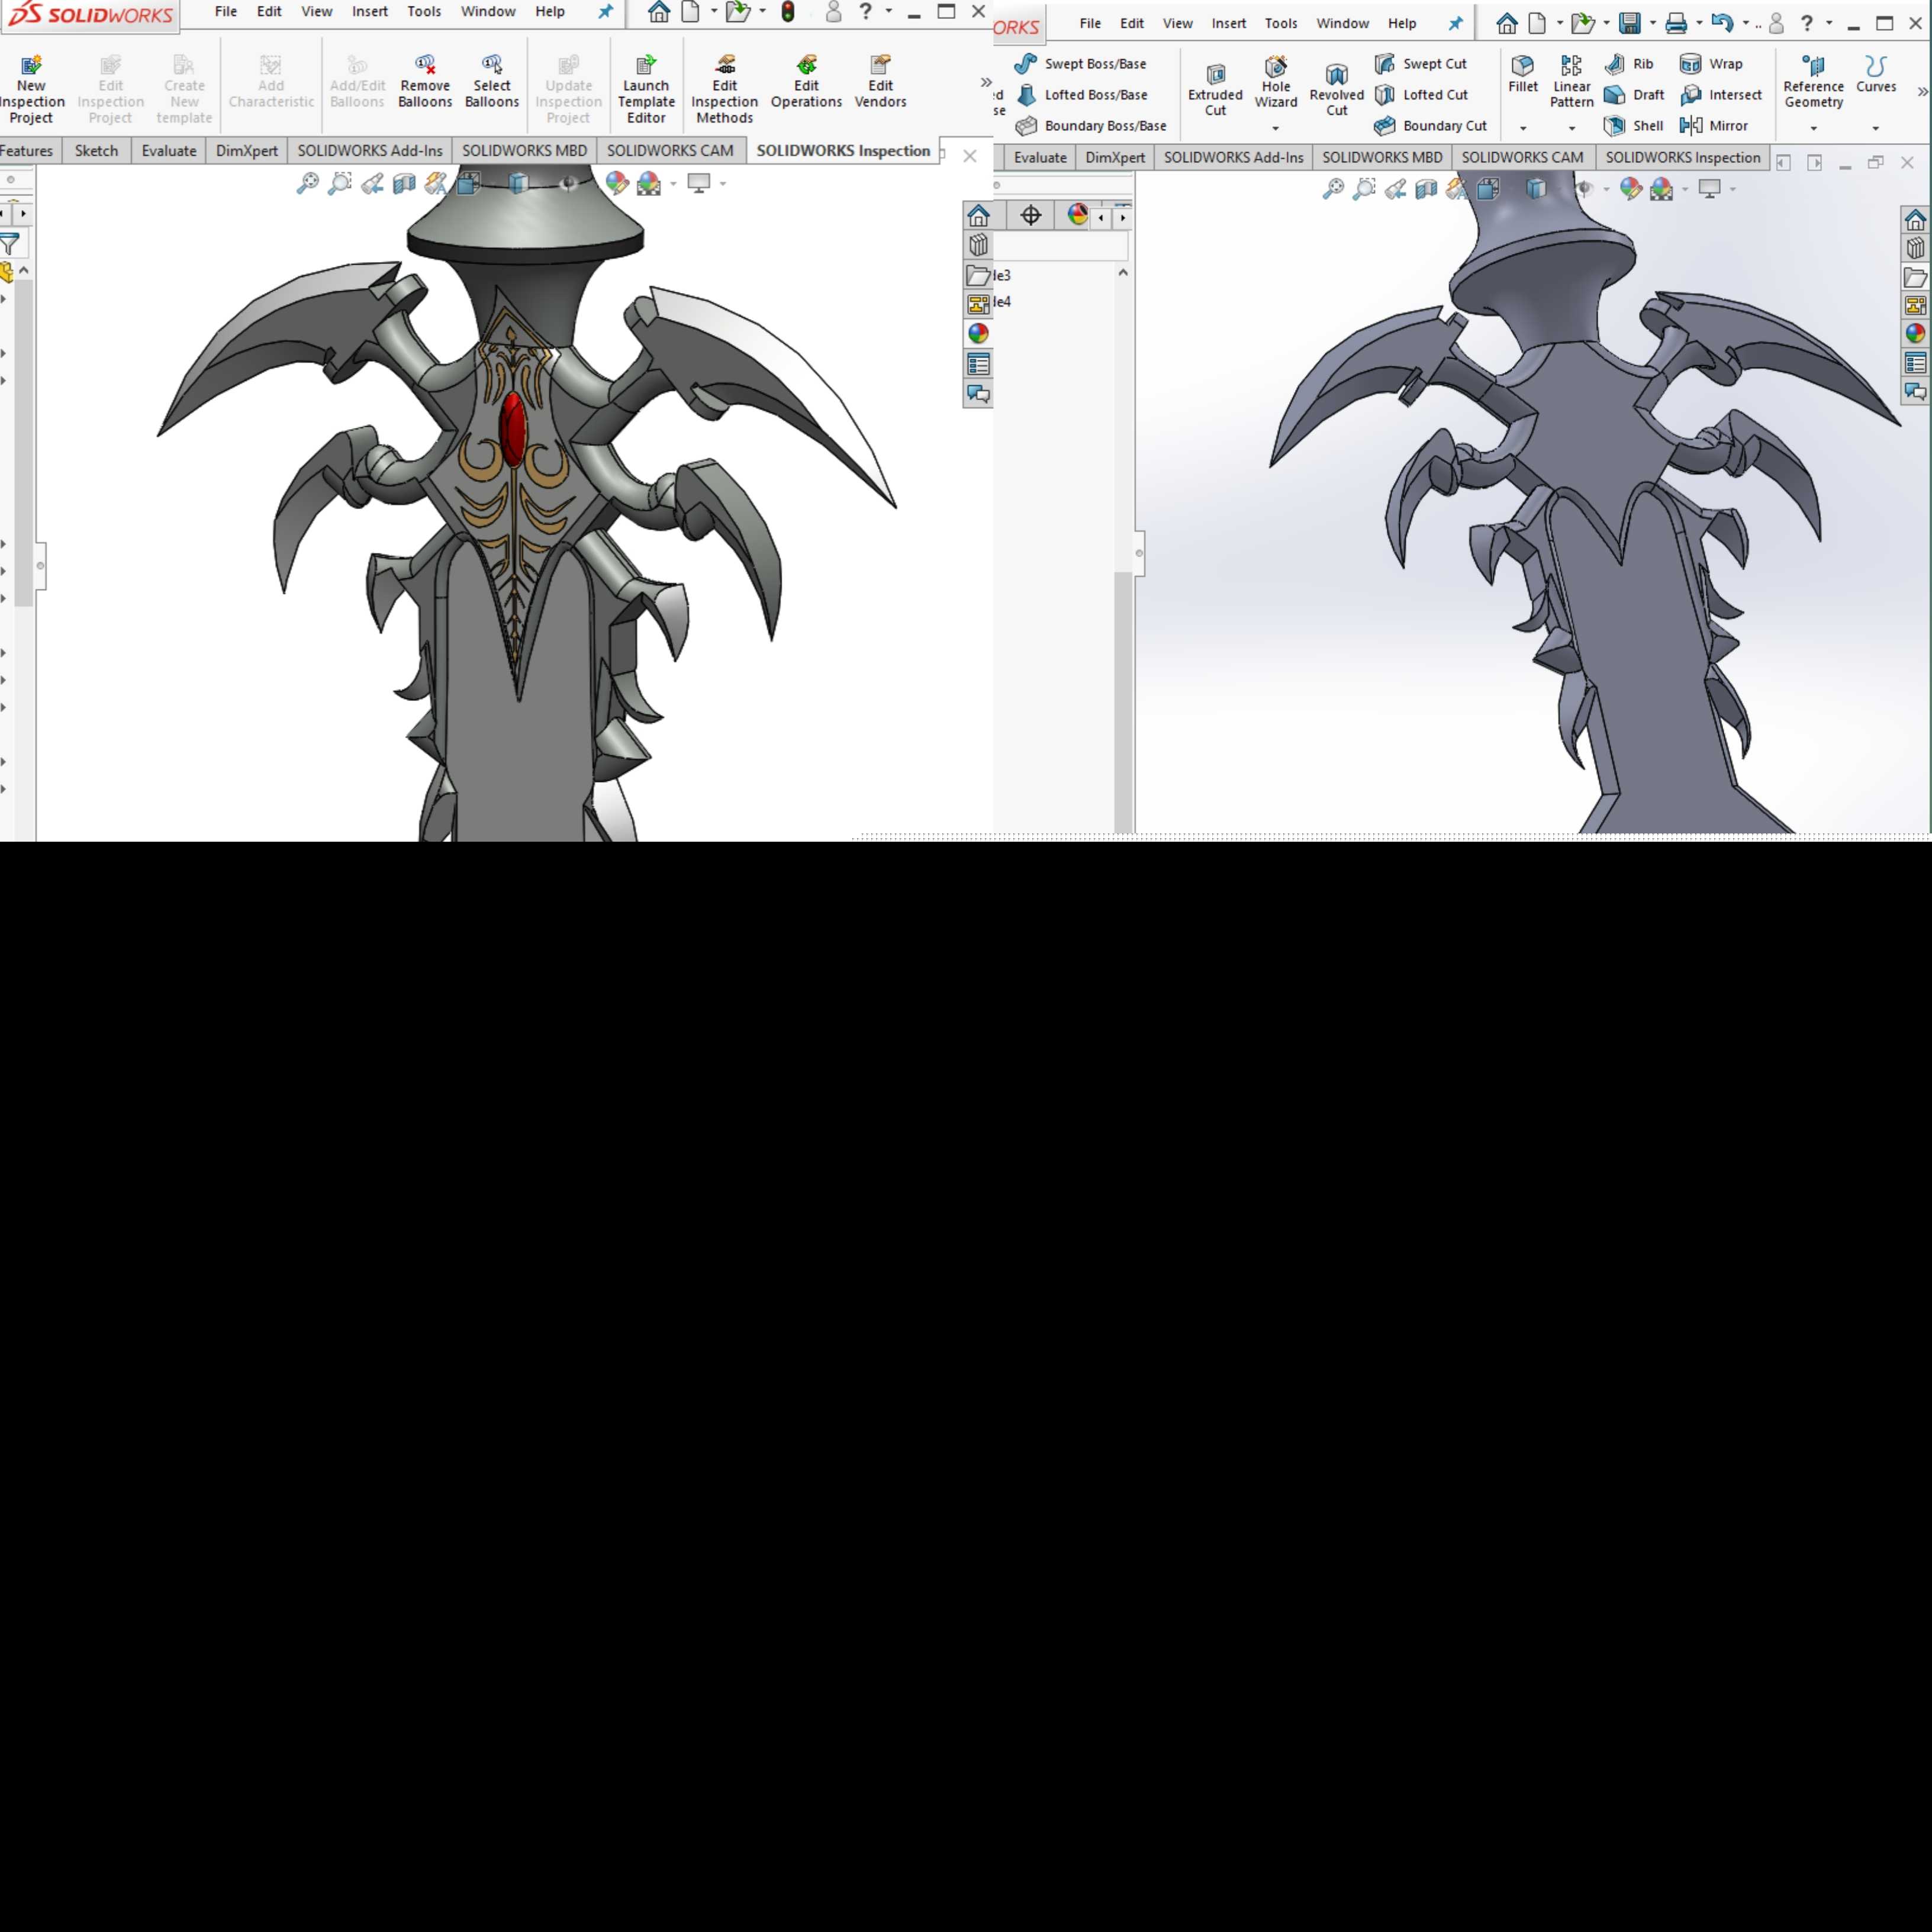Open Evaluate tab in right window

tap(1040, 158)
